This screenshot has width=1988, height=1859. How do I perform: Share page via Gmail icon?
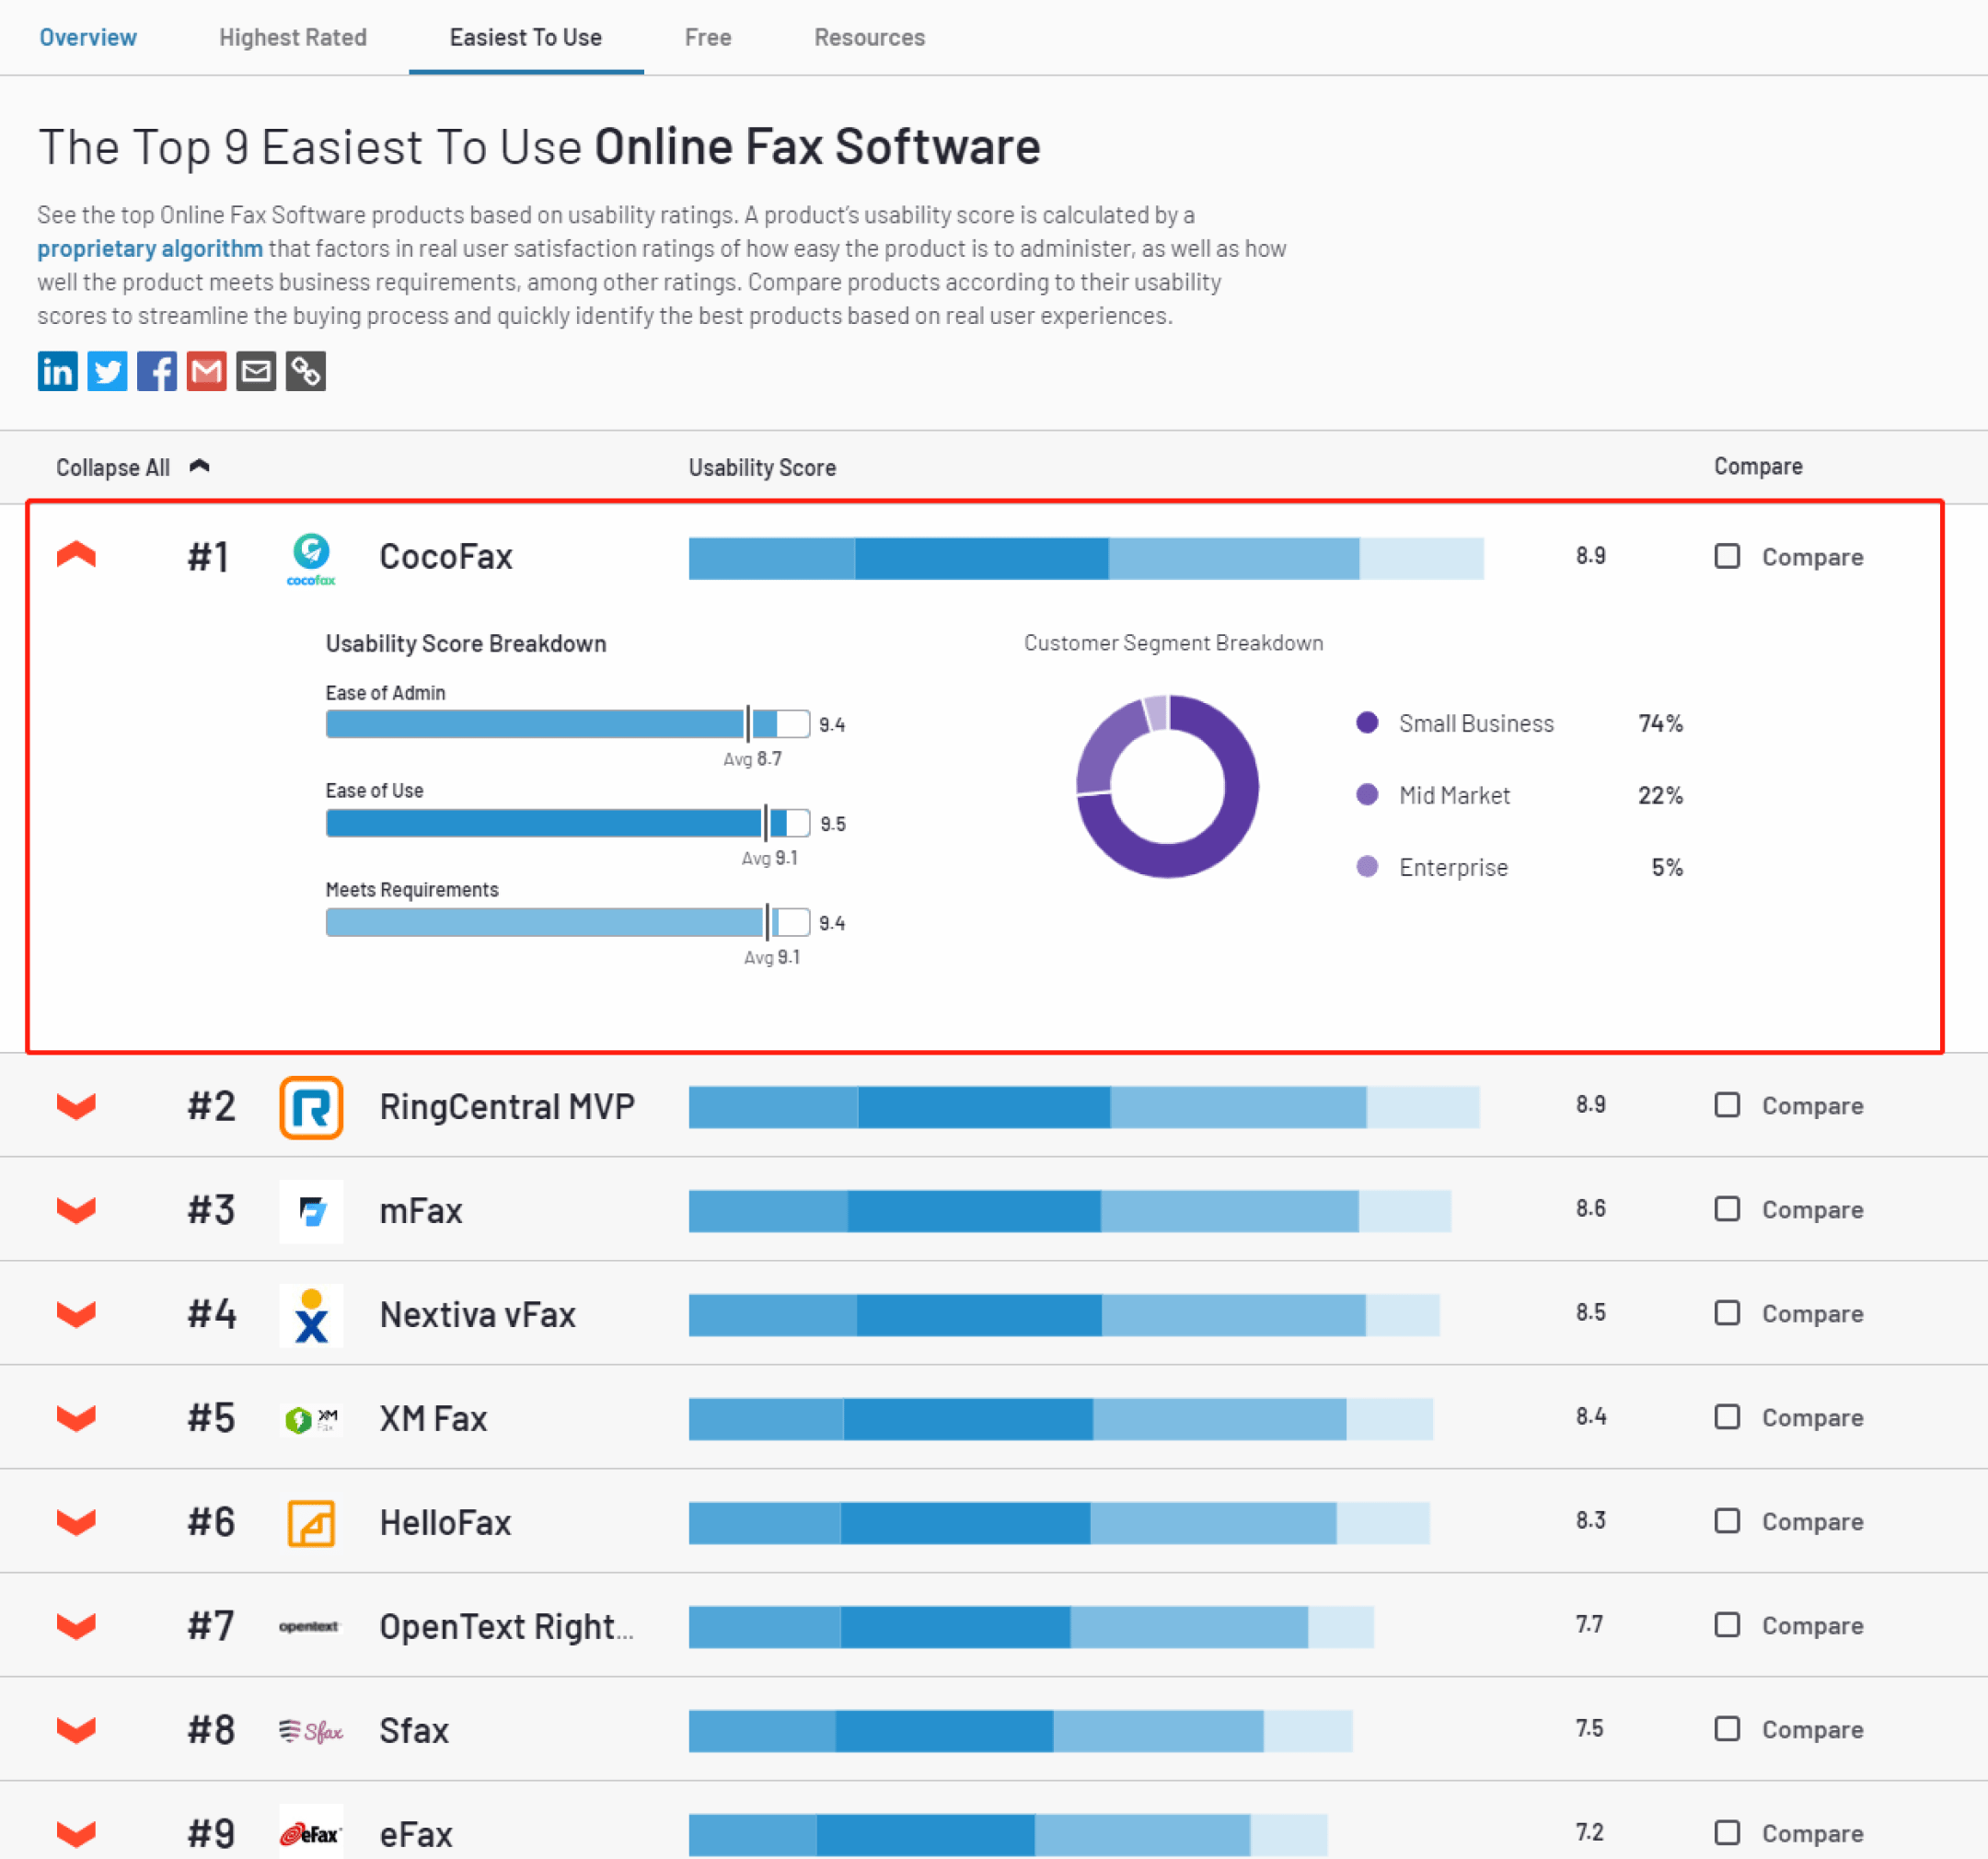tap(206, 371)
